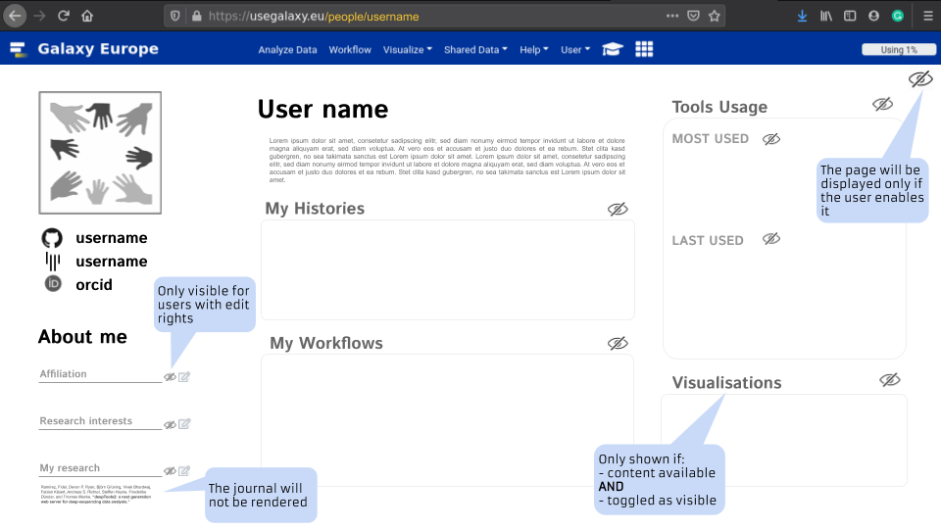
Task: Toggle Visualisations section visibility eye
Action: pyautogui.click(x=889, y=380)
